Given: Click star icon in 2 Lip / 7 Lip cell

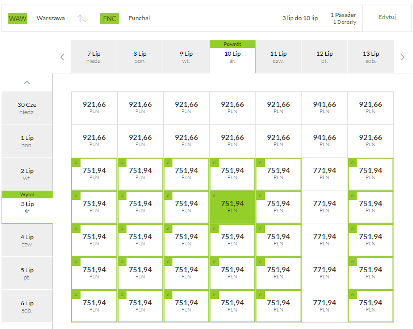Looking at the screenshot, I should (x=76, y=163).
